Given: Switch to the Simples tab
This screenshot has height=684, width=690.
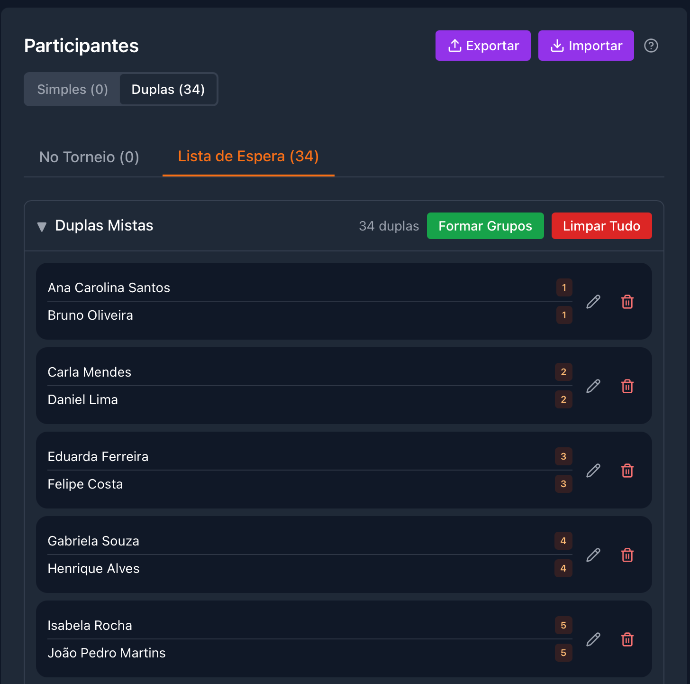Looking at the screenshot, I should point(72,89).
